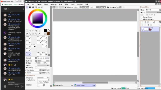Click the brown background color swatch
The height and width of the screenshot is (90, 161).
pyautogui.click(x=48, y=33)
